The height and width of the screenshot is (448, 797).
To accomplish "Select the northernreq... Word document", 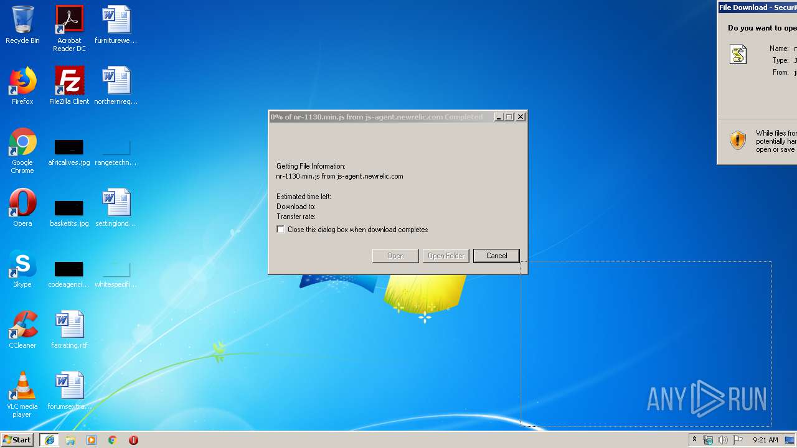I will [116, 86].
